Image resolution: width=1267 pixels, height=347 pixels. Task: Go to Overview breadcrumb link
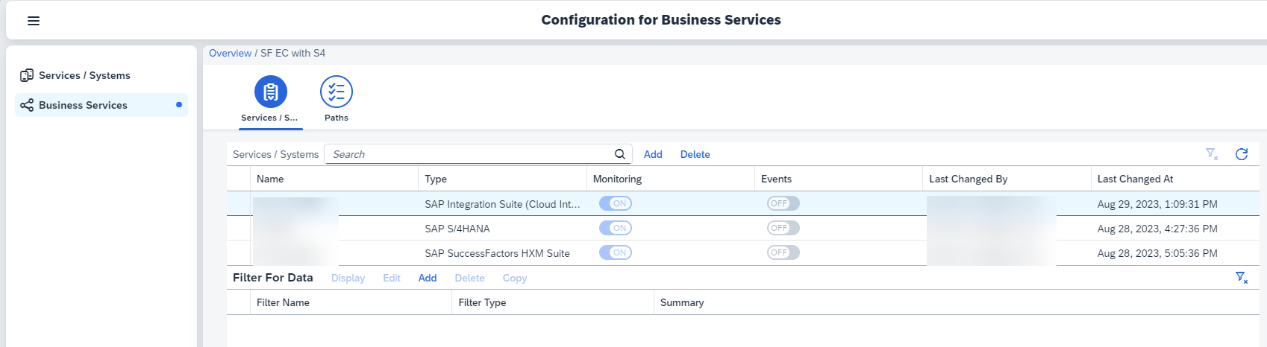230,53
